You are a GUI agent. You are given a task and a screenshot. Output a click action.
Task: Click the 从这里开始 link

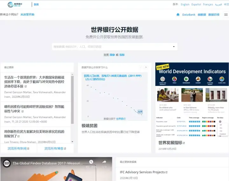27,14
